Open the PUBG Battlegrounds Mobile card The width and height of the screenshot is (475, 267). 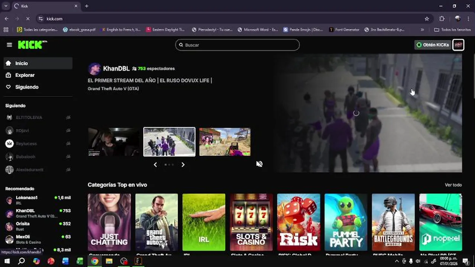[x=393, y=222]
